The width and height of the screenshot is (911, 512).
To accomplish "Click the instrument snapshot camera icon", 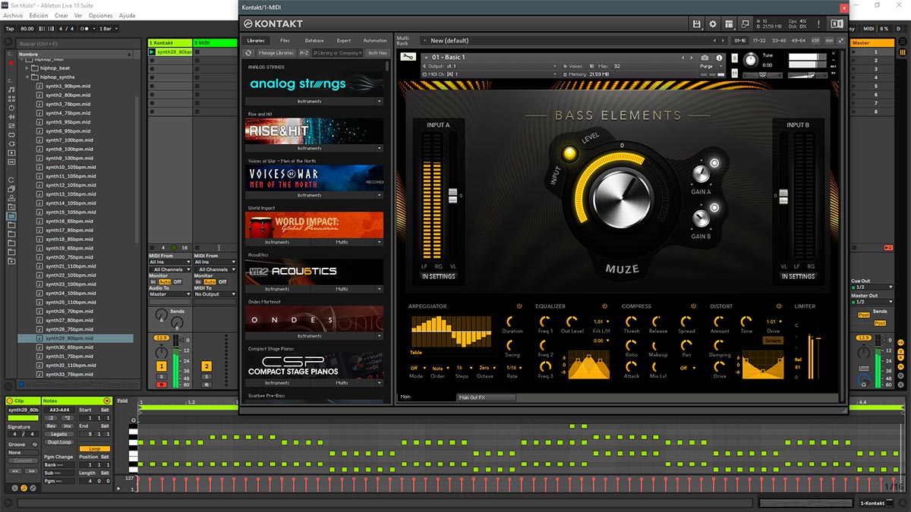I will coord(705,58).
